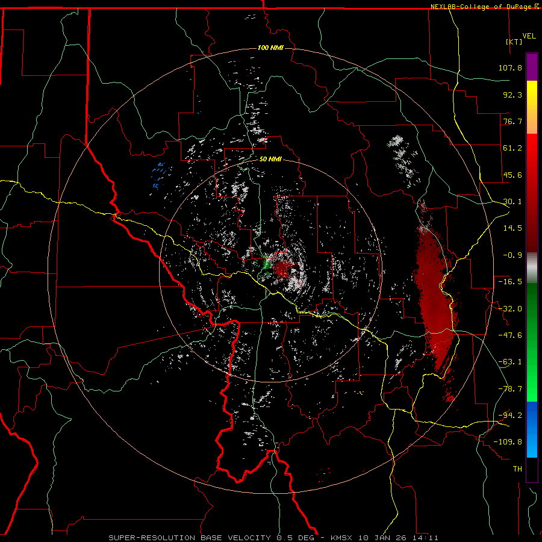Image resolution: width=542 pixels, height=542 pixels.
Task: Select the -109.8 scale value
Action: pyautogui.click(x=508, y=442)
